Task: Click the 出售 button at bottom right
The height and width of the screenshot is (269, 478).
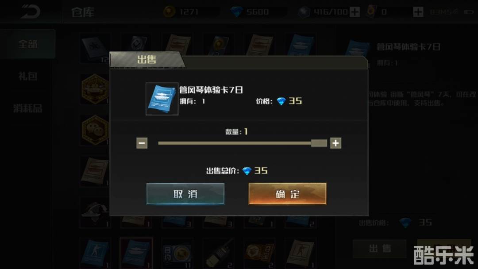Action: point(380,249)
